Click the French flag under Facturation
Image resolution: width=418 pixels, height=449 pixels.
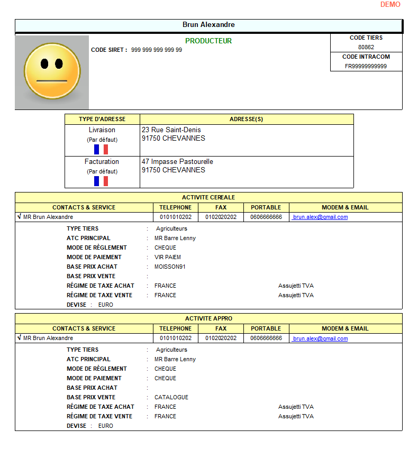click(101, 181)
